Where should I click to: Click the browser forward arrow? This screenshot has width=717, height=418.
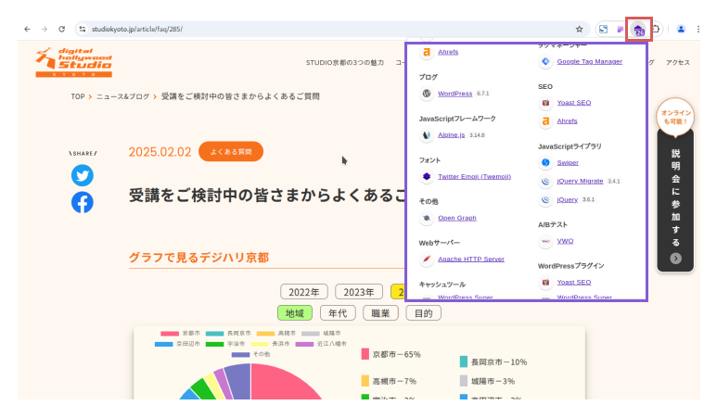click(x=45, y=30)
